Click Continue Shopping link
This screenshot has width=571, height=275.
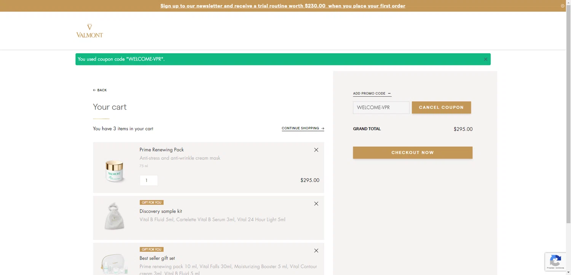pyautogui.click(x=303, y=128)
